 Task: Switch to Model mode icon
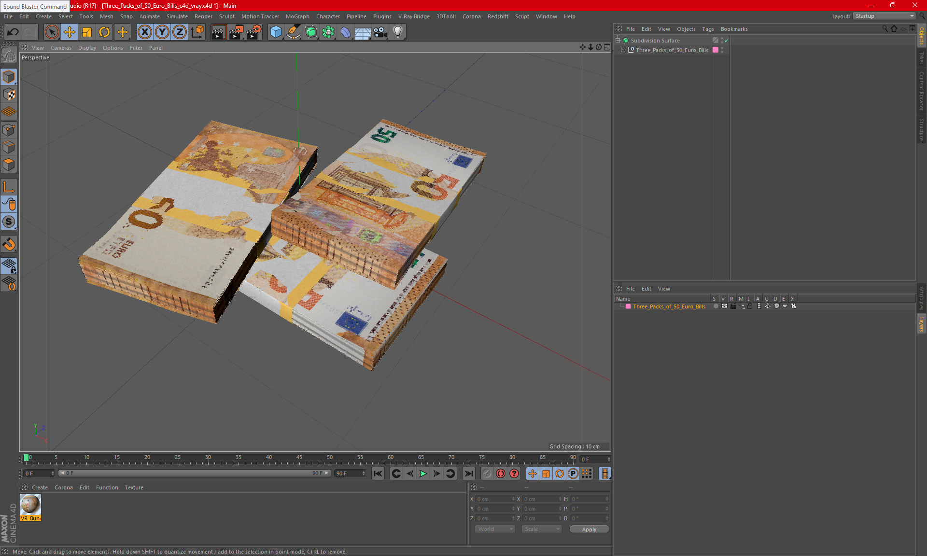click(9, 77)
